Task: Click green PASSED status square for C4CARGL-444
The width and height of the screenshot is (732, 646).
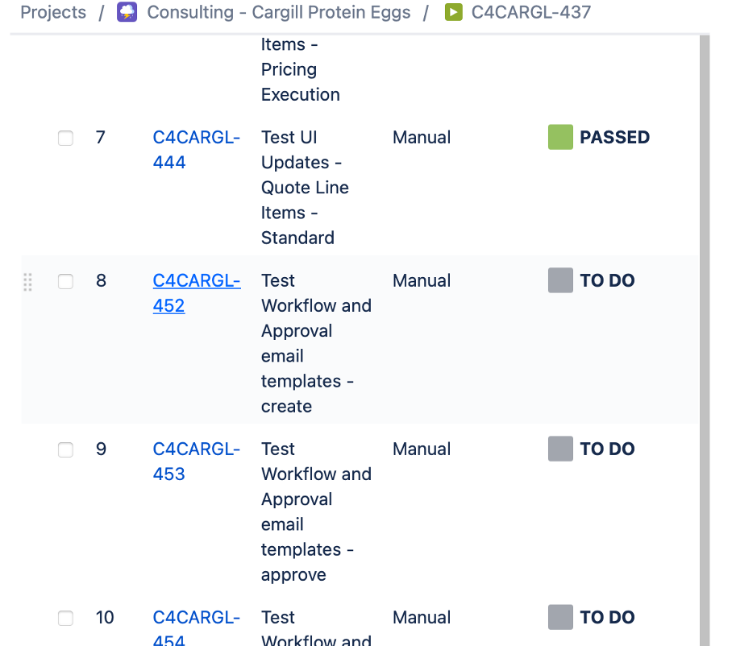Action: point(560,137)
